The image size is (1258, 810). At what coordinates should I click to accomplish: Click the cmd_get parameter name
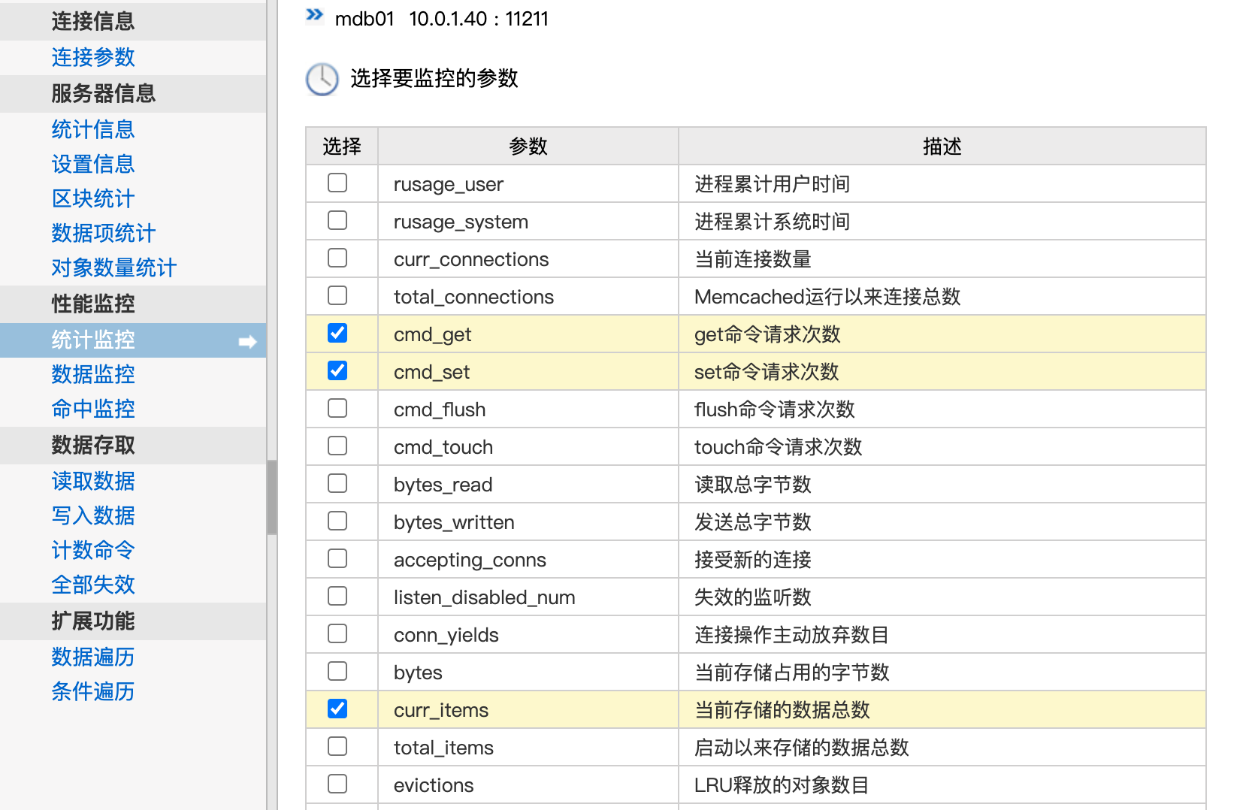point(433,334)
